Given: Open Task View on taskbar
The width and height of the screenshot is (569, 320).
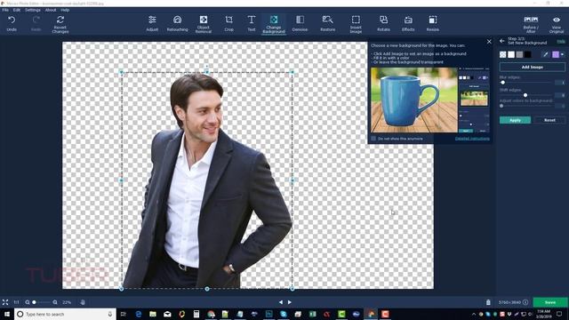Looking at the screenshot, I should (x=124, y=314).
